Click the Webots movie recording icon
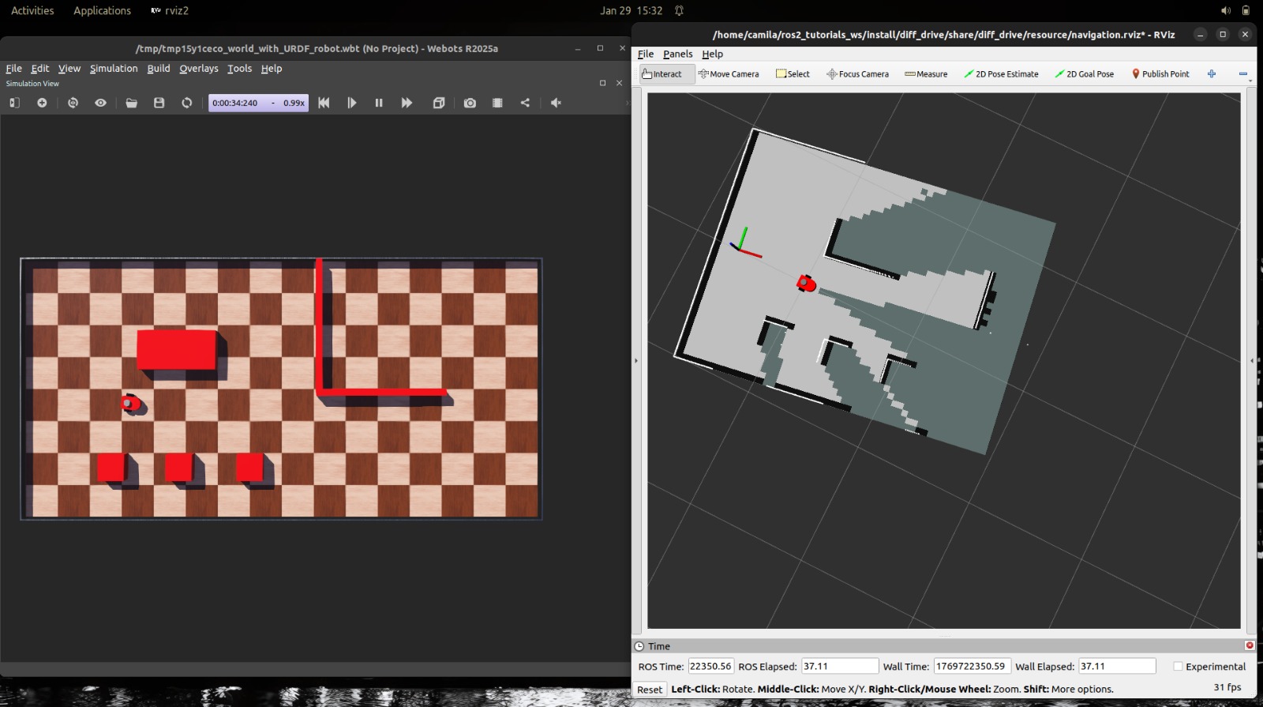 (497, 103)
